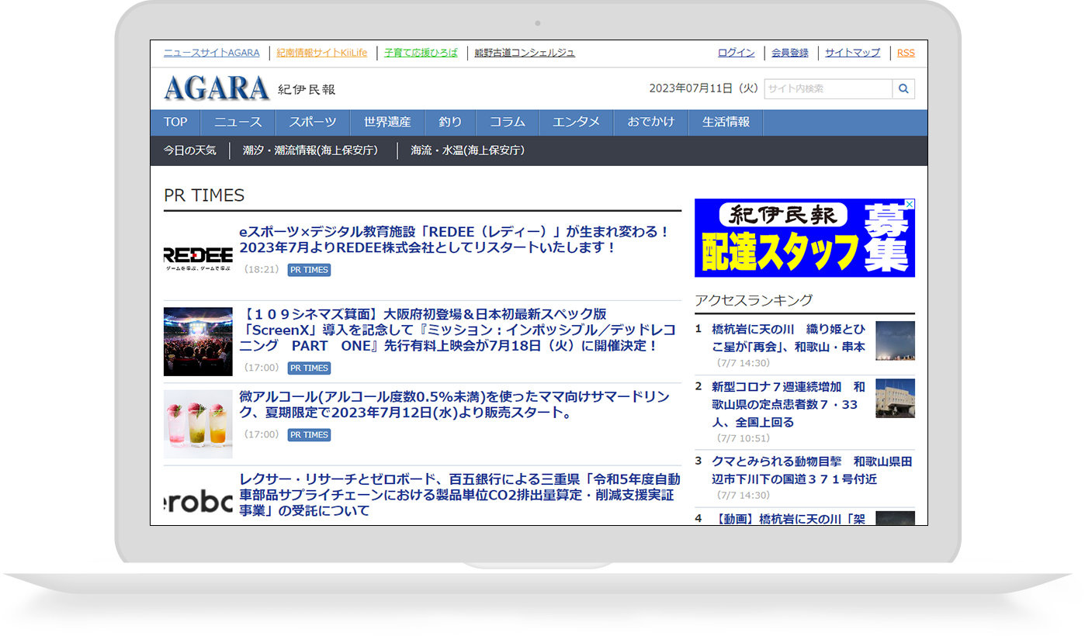Image resolution: width=1085 pixels, height=636 pixels.
Task: Click the night sky thumbnail for rank 1
Action: pyautogui.click(x=895, y=340)
